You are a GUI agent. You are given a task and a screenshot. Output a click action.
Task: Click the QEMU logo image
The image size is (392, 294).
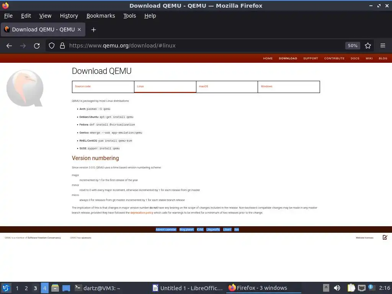[25, 88]
